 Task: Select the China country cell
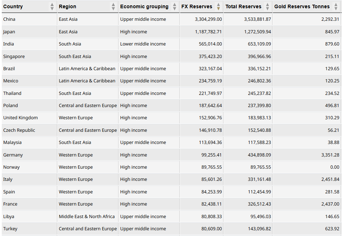[x=29, y=19]
